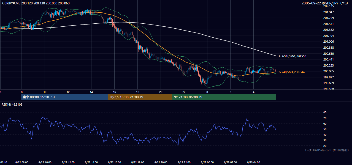Click the 9/22 18:00 bottom time label
This screenshot has width=352, height=165.
(138, 163)
